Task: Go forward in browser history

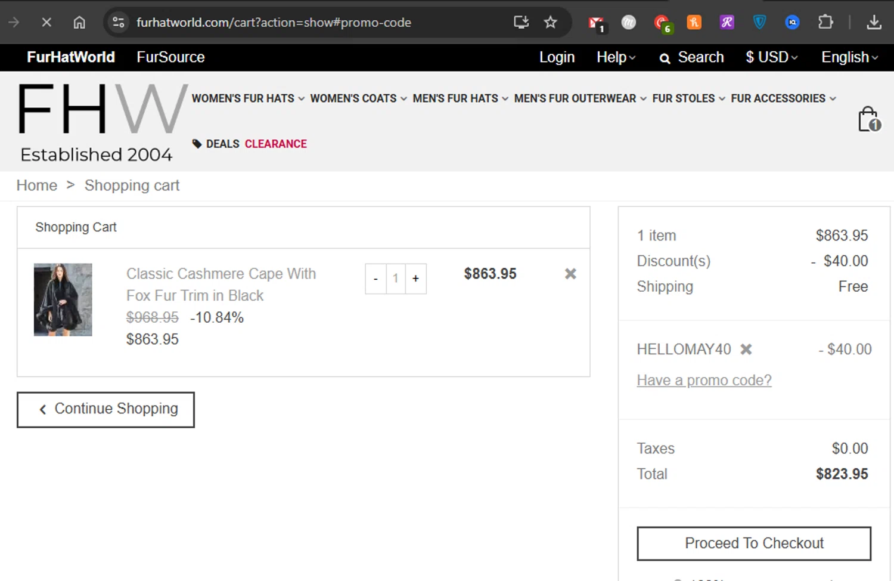Action: tap(14, 23)
